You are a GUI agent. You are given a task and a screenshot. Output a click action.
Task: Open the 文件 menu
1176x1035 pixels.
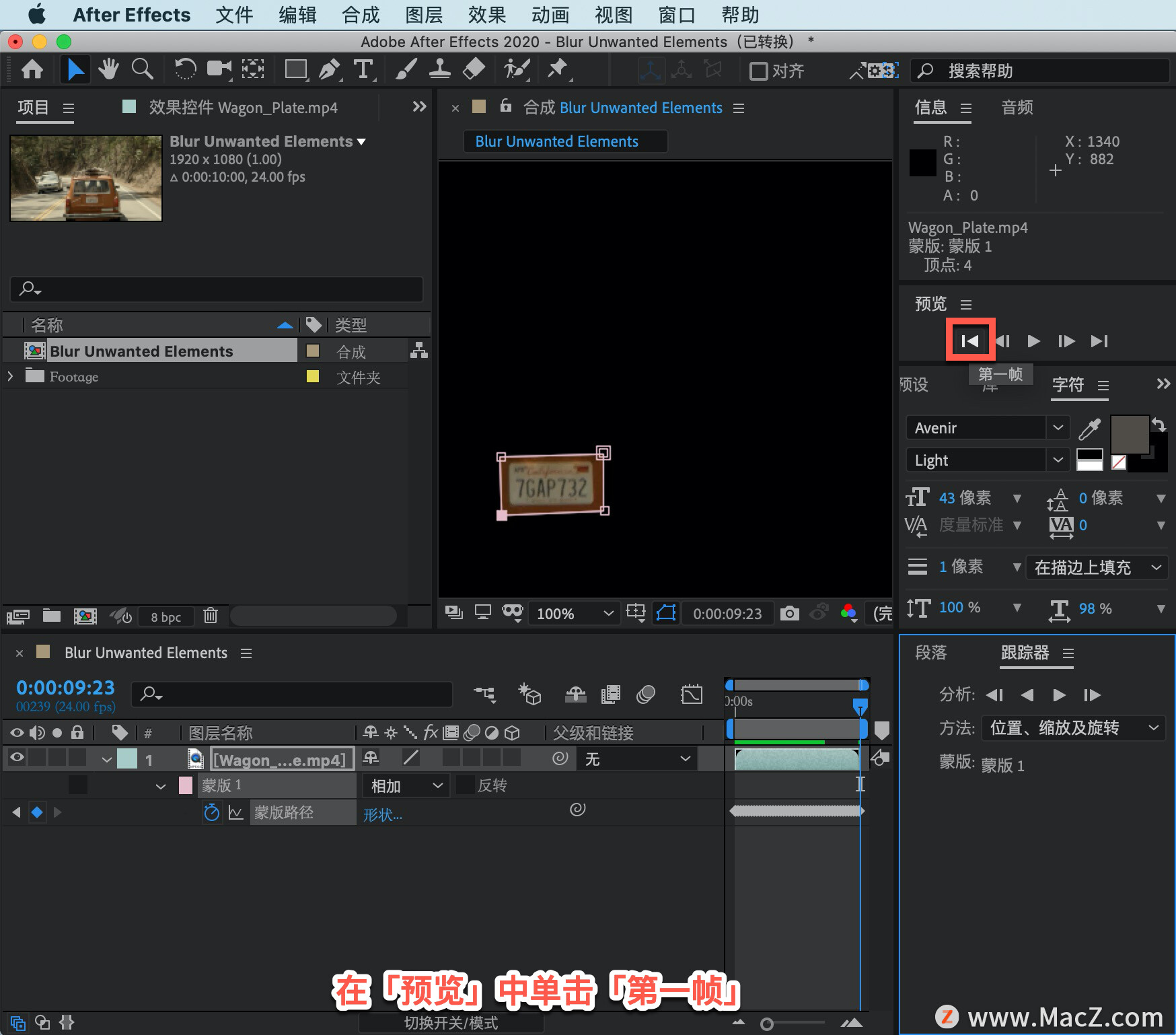click(234, 15)
